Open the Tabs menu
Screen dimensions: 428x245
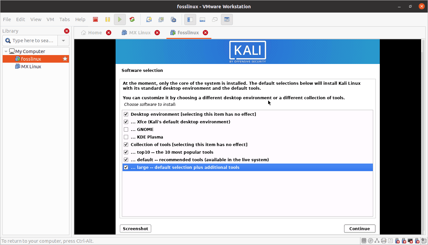click(x=65, y=19)
